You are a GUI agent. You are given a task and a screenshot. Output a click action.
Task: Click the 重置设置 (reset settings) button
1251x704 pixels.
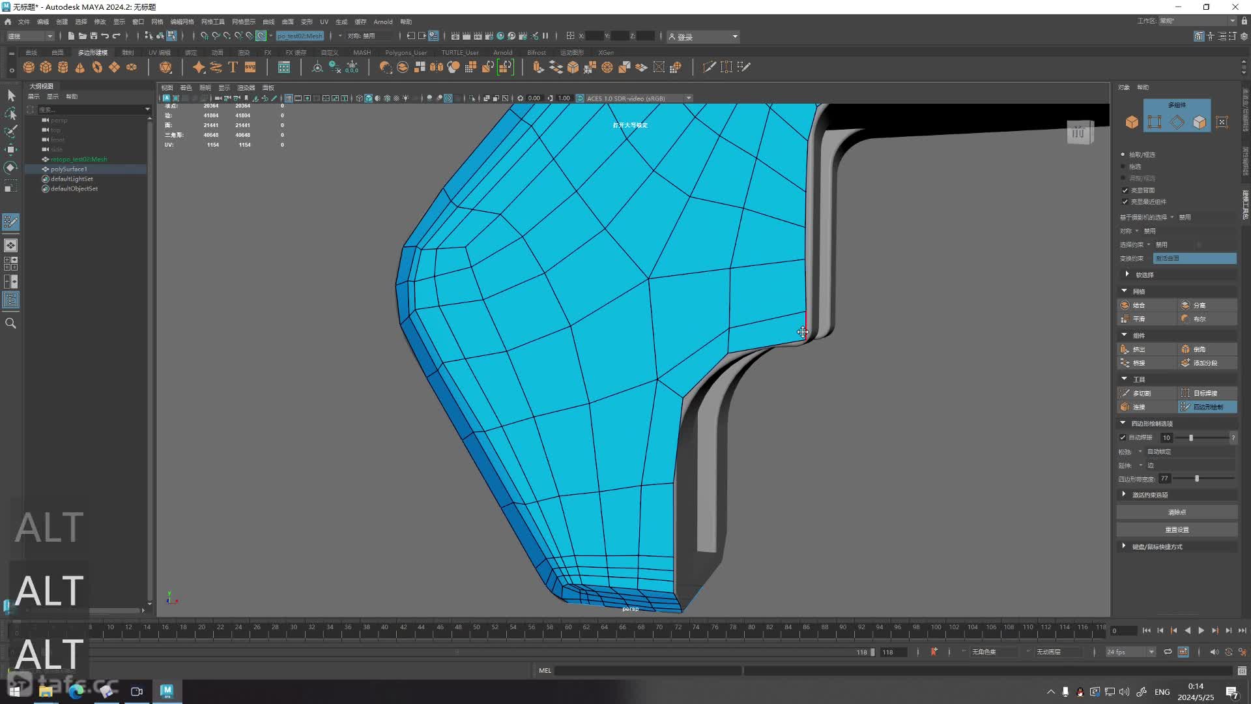1177,530
